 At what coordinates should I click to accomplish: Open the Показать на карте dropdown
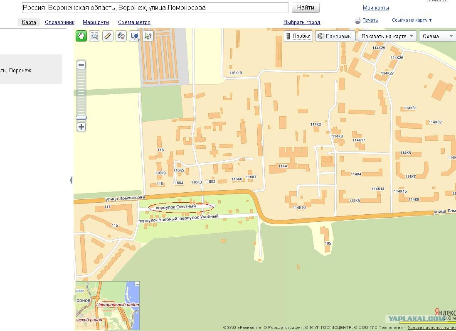coord(387,36)
